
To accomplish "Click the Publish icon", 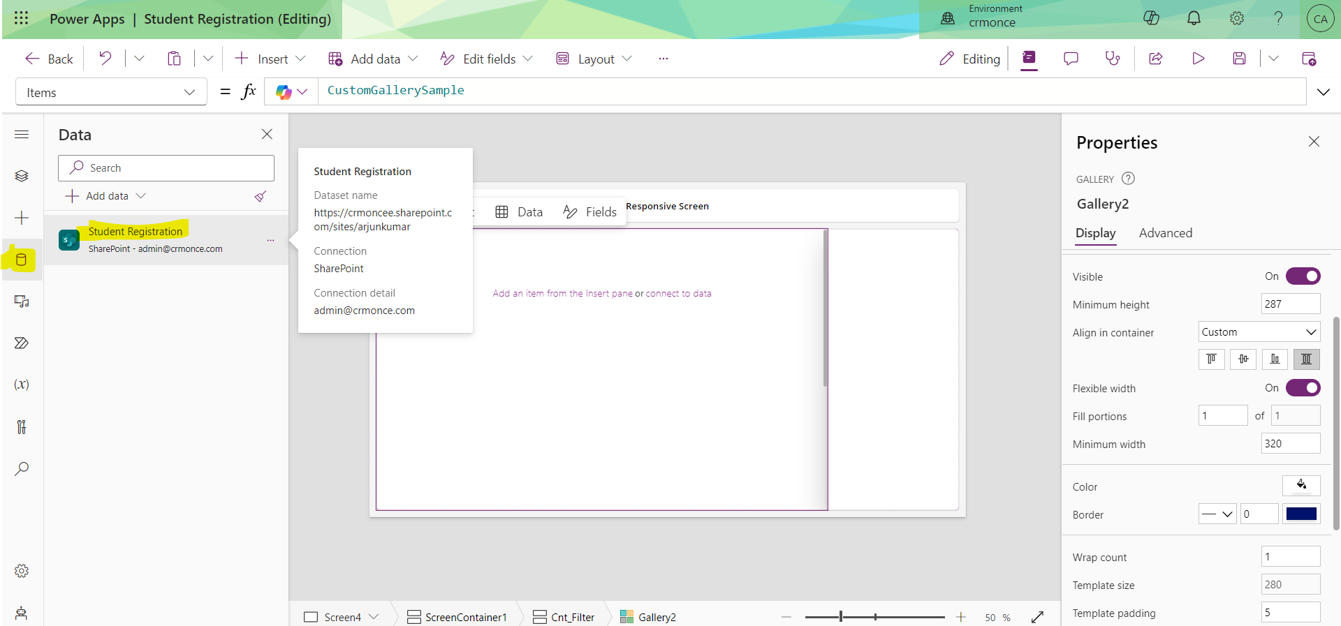I will click(1310, 59).
